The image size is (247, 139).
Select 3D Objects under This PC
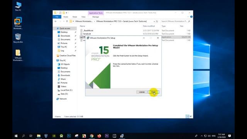point(65,64)
